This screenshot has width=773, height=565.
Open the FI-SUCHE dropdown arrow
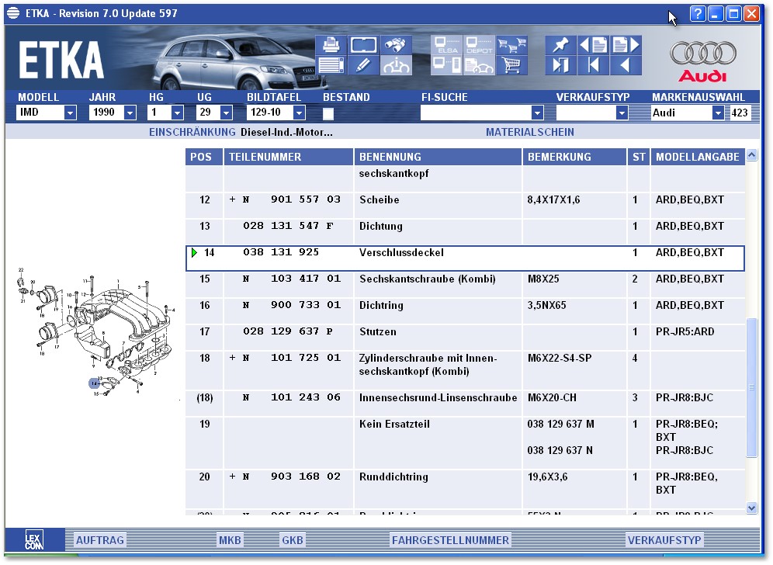pos(537,113)
